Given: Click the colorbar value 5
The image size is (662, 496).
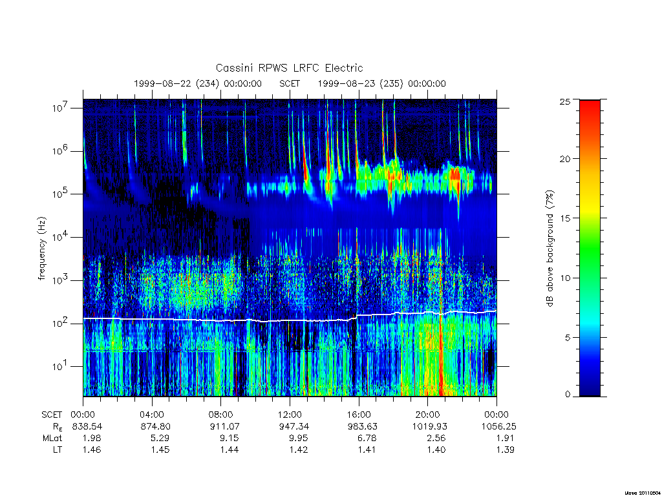Looking at the screenshot, I should [x=568, y=337].
